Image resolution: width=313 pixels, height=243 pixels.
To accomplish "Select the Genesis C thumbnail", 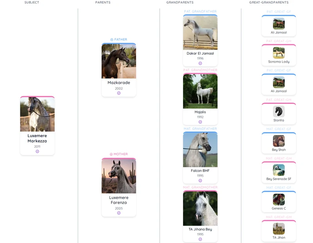I will coord(279,199).
